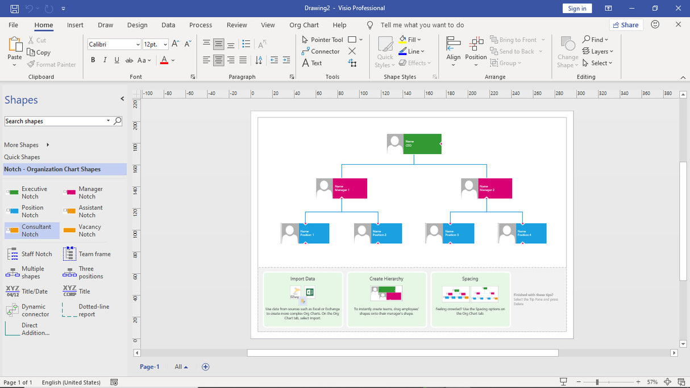Toggle underline formatting
Screen dimensions: 690x388
pos(117,59)
